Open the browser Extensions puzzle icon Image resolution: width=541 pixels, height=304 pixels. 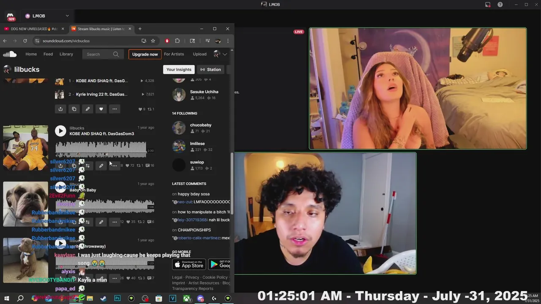point(178,41)
